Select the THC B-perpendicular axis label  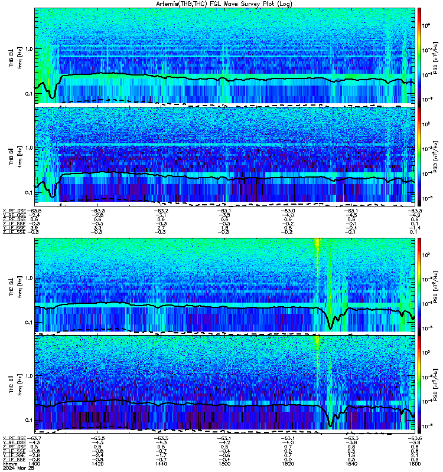point(11,287)
